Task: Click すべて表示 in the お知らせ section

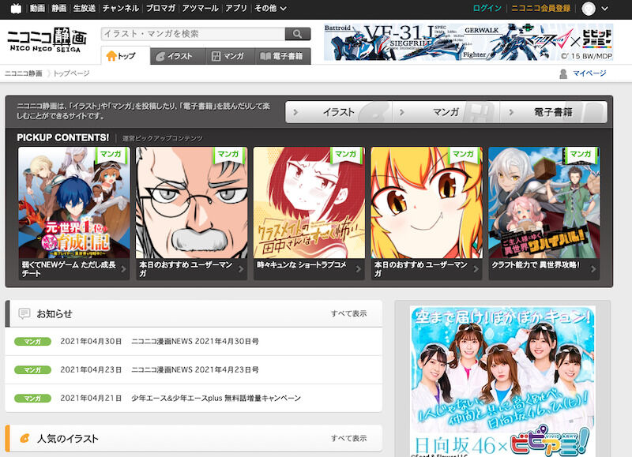Action: [x=349, y=313]
